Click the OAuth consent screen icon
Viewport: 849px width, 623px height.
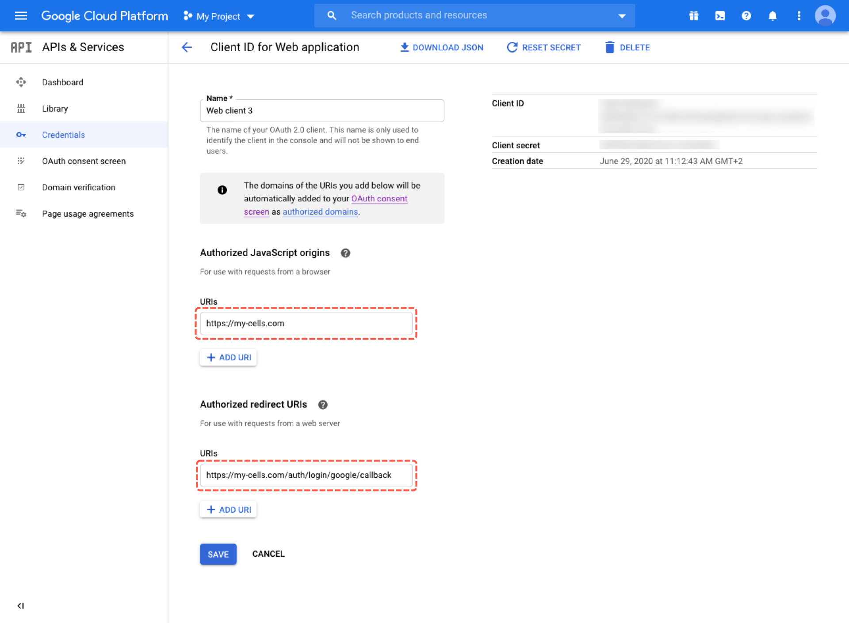coord(21,161)
